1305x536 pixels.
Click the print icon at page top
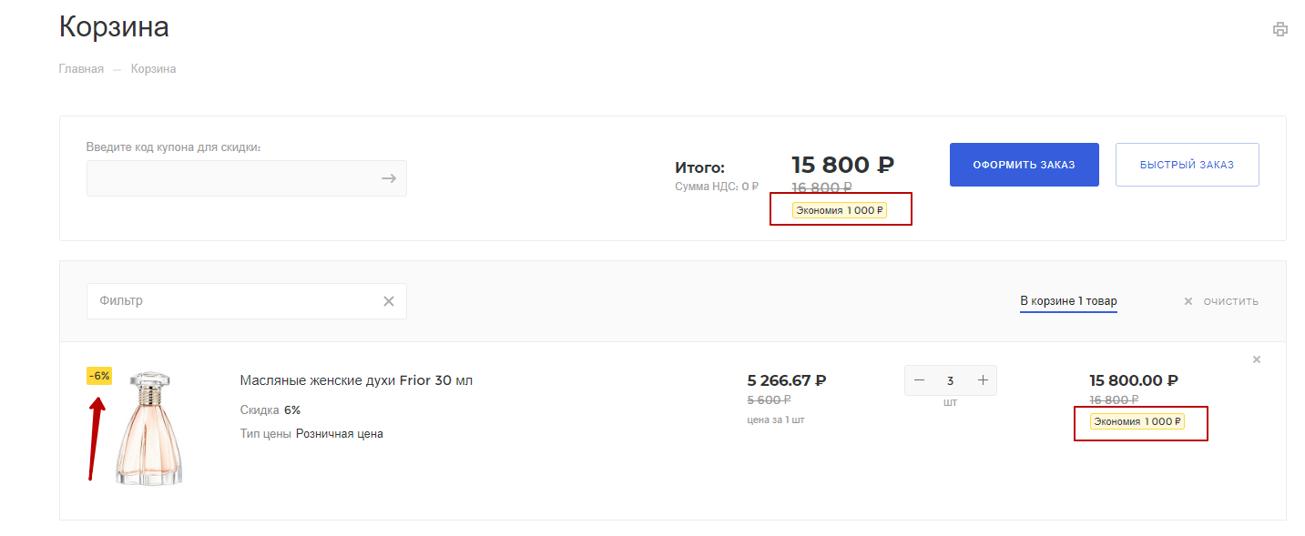tap(1280, 29)
